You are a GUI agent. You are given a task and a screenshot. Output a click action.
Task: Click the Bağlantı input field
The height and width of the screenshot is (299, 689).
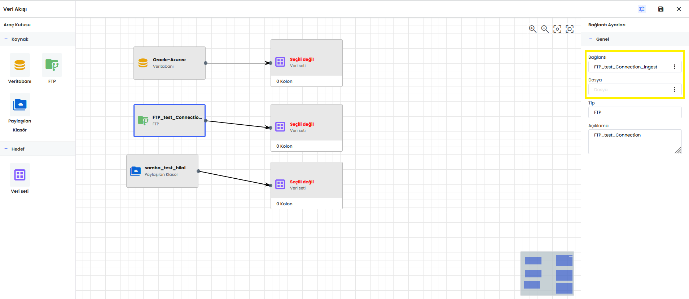tap(635, 67)
